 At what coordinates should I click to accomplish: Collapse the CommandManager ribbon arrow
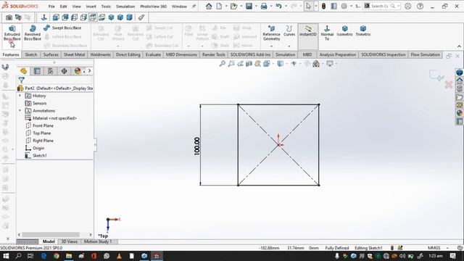coord(459,46)
